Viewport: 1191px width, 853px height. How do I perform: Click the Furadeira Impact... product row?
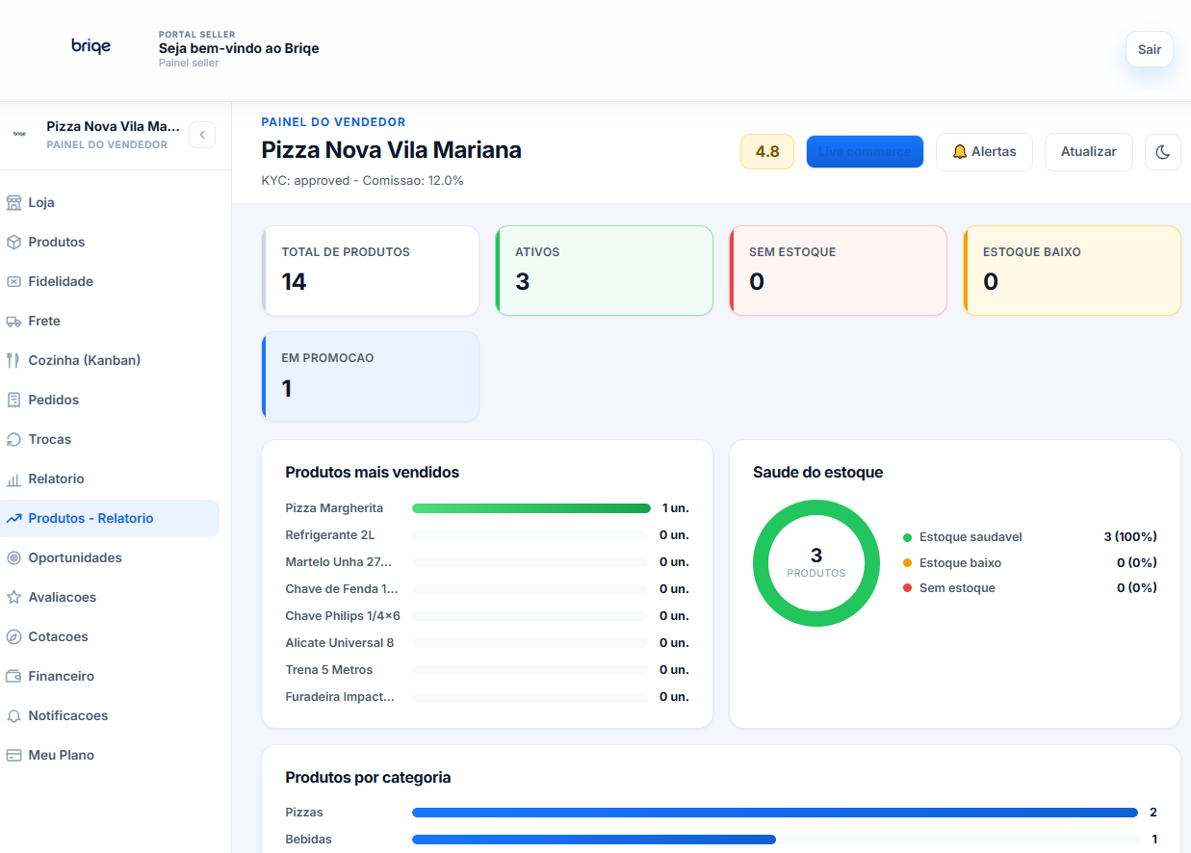[x=487, y=697]
